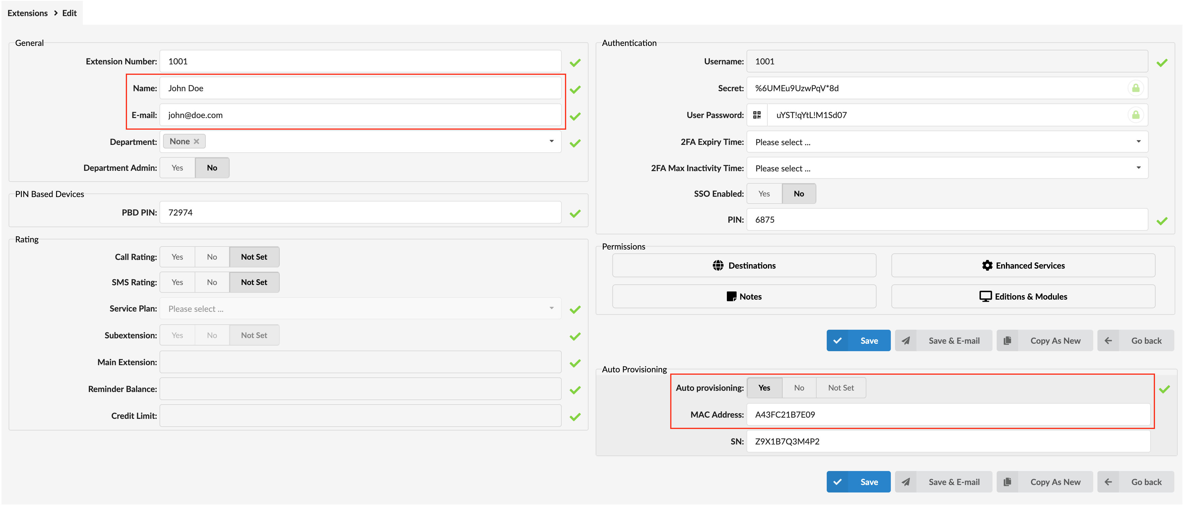Set SSO Enabled to Yes
This screenshot has height=505, width=1183.
764,194
